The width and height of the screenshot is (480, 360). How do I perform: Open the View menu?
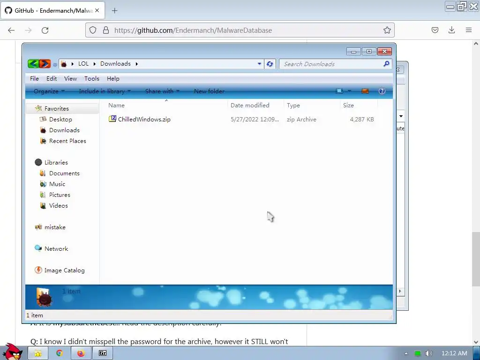pos(70,79)
